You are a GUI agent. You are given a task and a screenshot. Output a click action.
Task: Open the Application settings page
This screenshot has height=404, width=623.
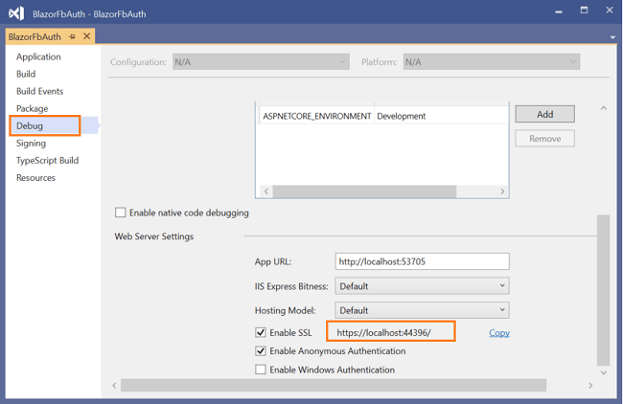[38, 56]
